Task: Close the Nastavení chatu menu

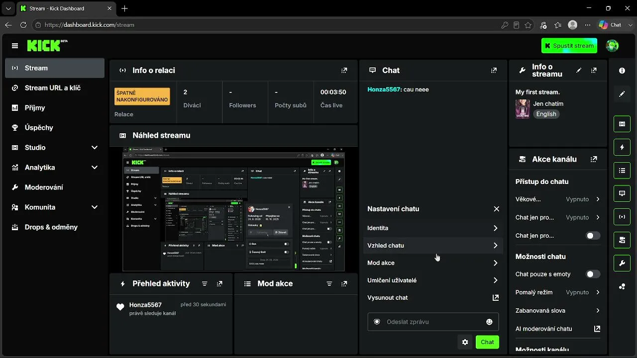Action: click(496, 209)
